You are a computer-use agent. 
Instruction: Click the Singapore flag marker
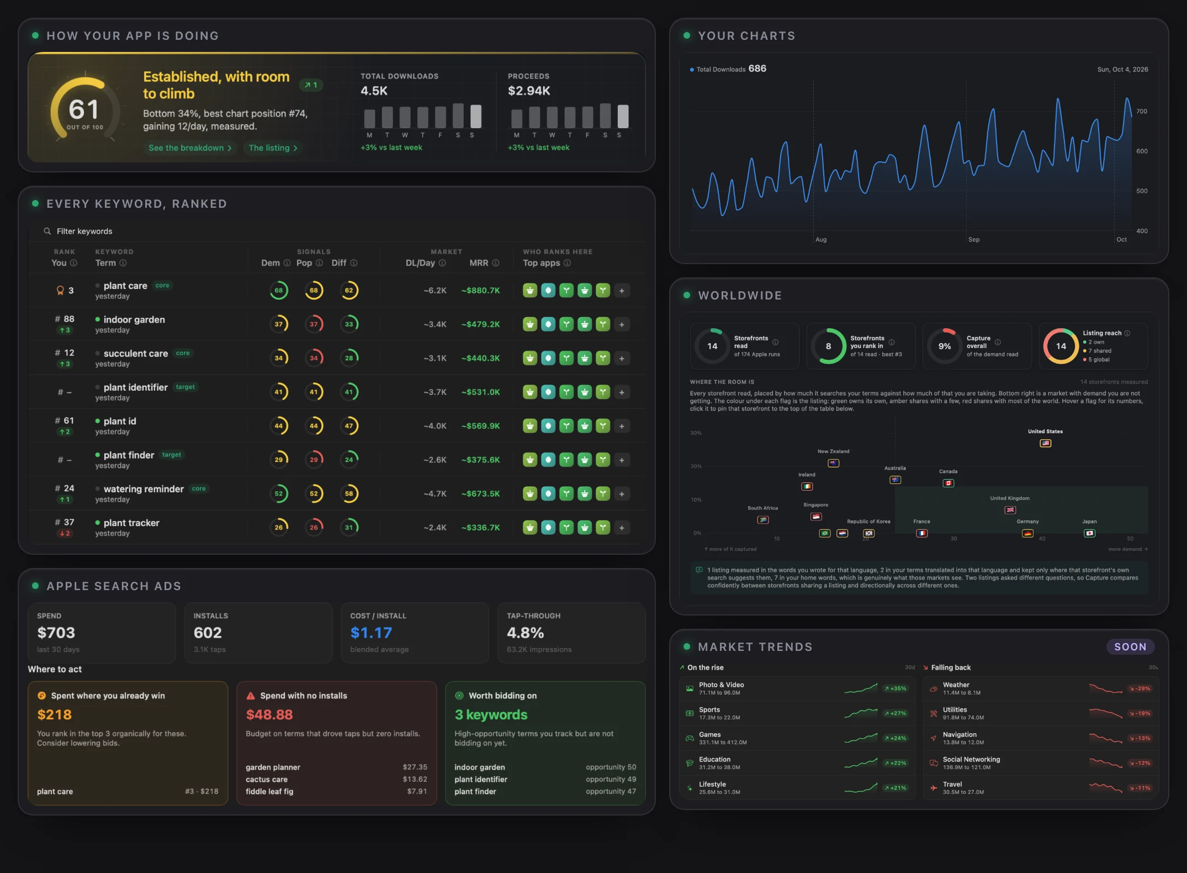(816, 517)
